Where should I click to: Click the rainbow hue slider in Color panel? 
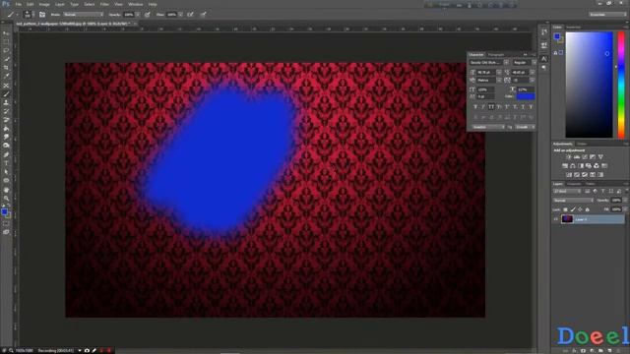pos(621,85)
